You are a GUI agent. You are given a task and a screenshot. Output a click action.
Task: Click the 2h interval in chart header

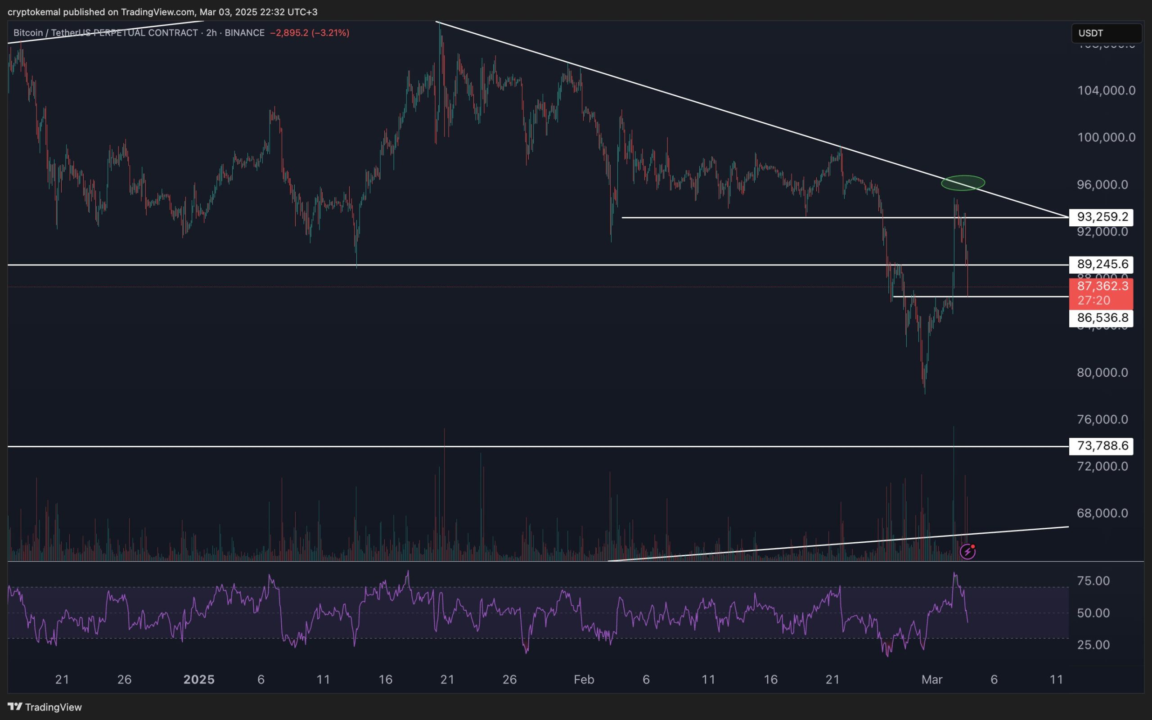(211, 33)
